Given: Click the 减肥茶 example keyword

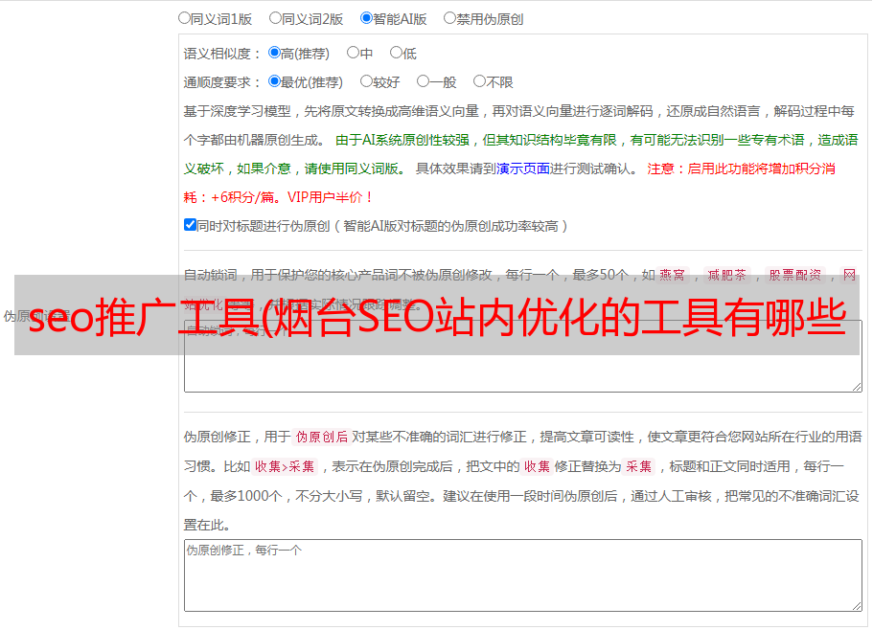Looking at the screenshot, I should (726, 275).
